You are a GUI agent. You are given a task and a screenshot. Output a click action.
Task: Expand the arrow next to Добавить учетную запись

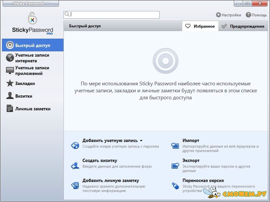[x=141, y=141]
